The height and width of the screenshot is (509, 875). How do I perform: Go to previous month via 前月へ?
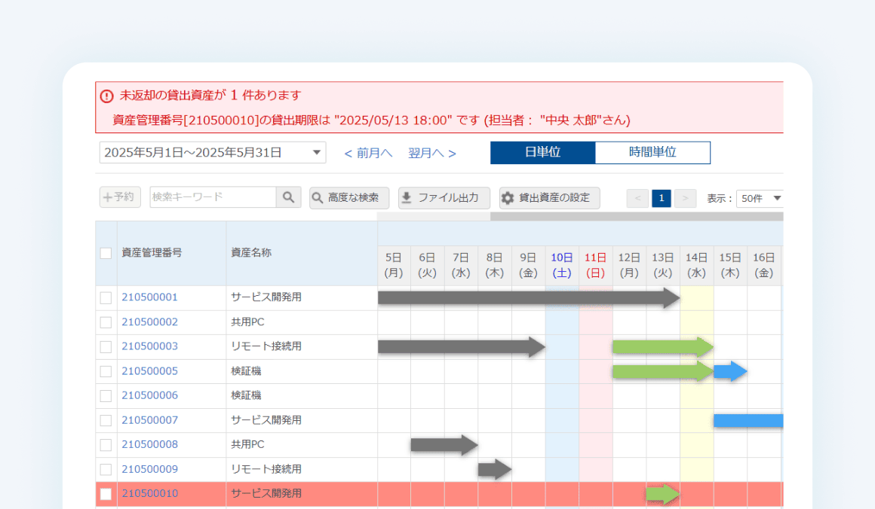[368, 153]
